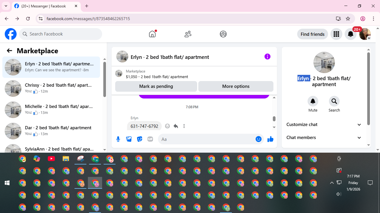Click the browser address bar URL
The image size is (380, 213).
coord(88,19)
